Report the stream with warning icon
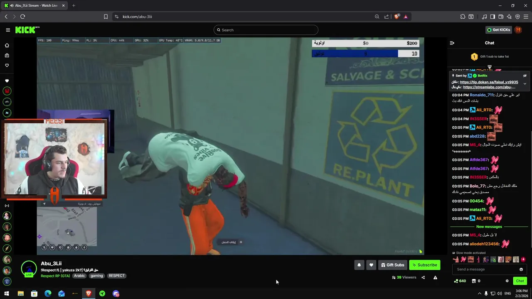The width and height of the screenshot is (532, 299). (435, 277)
